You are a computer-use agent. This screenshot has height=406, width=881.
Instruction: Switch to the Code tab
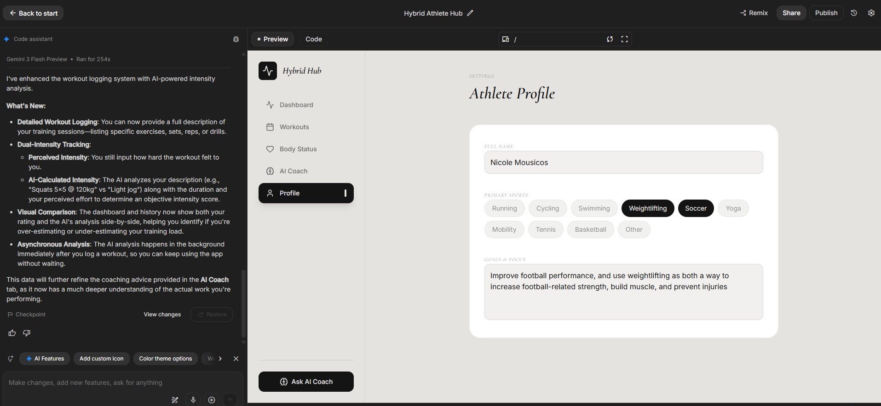(313, 39)
